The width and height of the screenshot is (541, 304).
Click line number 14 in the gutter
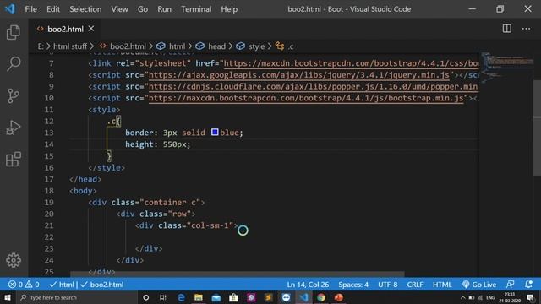click(x=49, y=144)
